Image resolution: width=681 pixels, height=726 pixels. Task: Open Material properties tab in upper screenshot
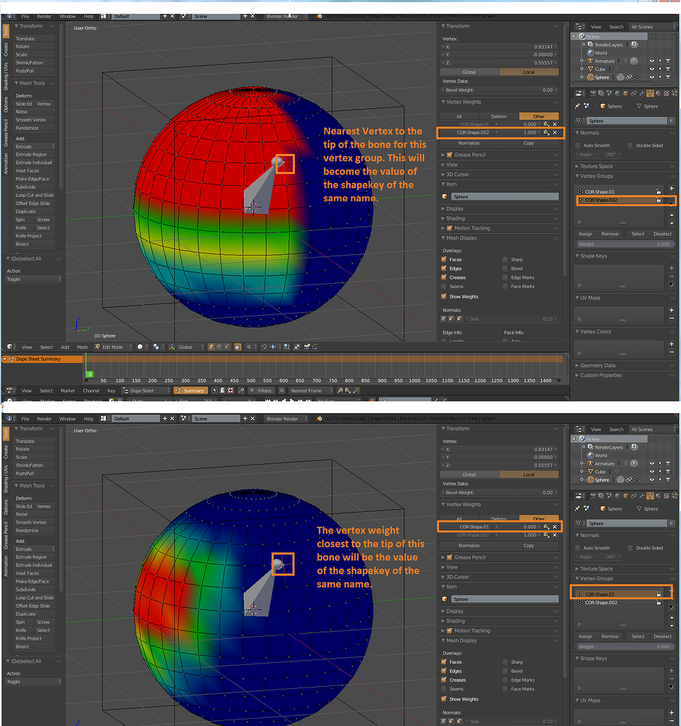coord(658,93)
